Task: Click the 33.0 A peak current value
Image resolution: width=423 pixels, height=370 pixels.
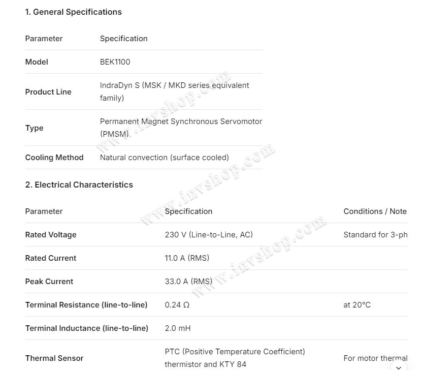Action: pyautogui.click(x=188, y=282)
